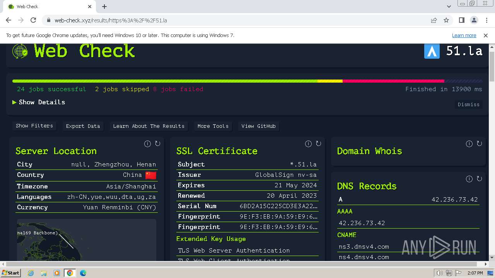Toggle the browser side panel
Image resolution: width=495 pixels, height=278 pixels.
point(461,20)
